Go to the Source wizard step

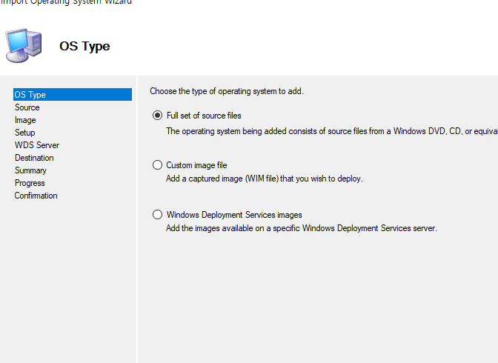pyautogui.click(x=27, y=107)
